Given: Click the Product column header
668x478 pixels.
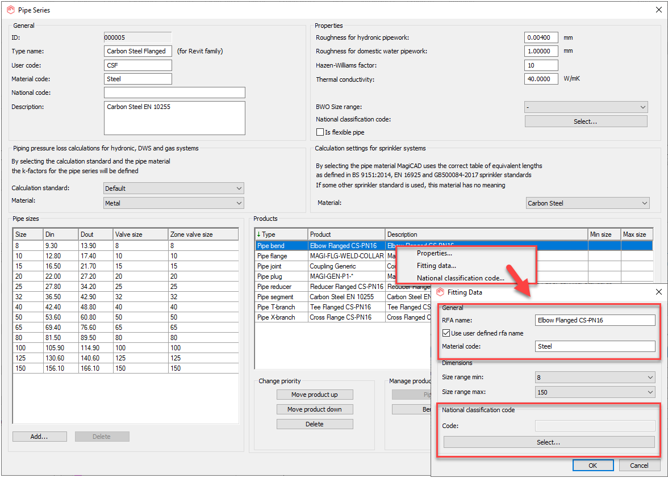Looking at the screenshot, I should [346, 234].
